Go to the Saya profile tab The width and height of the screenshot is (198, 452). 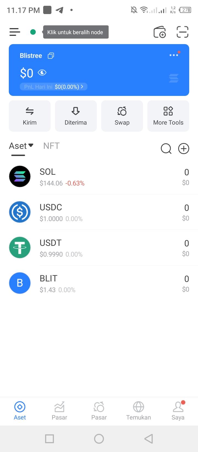[178, 410]
